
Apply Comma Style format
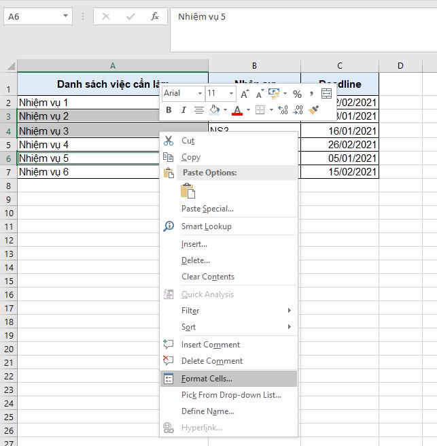pyautogui.click(x=311, y=94)
